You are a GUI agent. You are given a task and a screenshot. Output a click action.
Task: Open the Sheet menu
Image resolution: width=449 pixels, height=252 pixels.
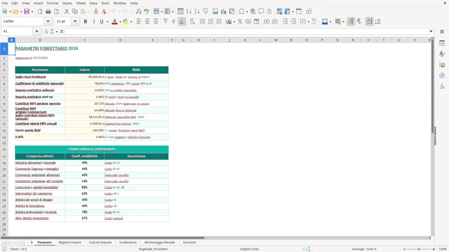click(x=81, y=3)
